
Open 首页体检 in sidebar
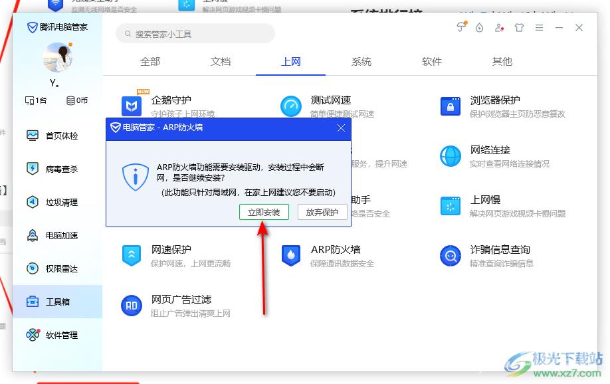click(x=58, y=136)
